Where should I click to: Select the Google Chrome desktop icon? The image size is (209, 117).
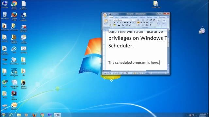(x=14, y=5)
